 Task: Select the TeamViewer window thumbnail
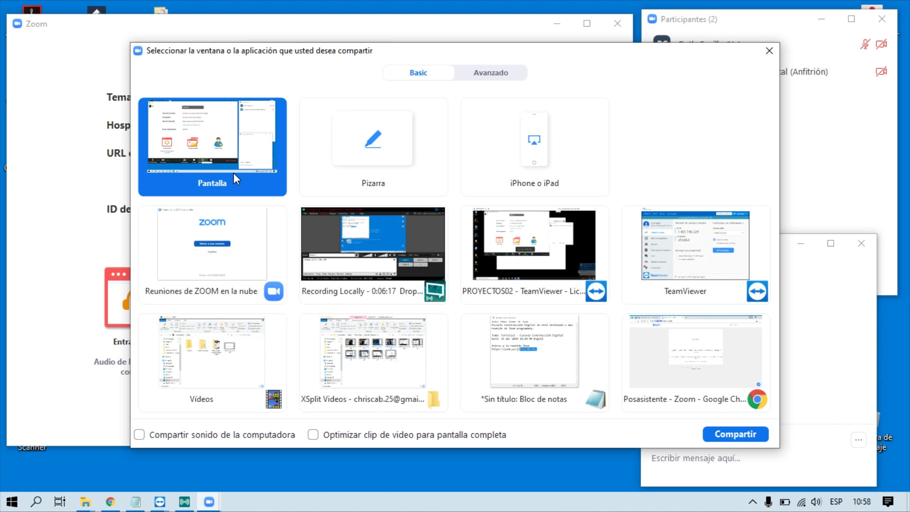click(x=696, y=255)
